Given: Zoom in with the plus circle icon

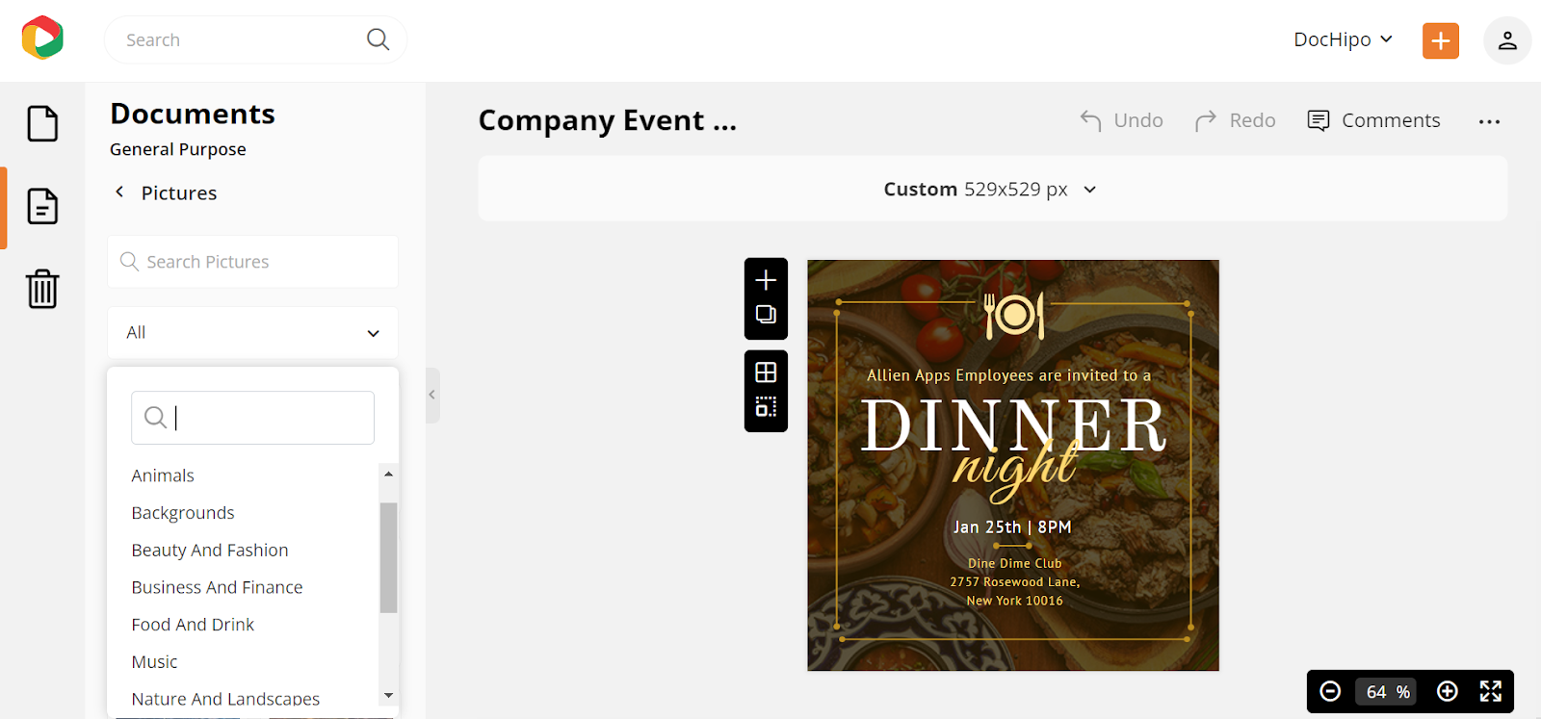Looking at the screenshot, I should [1447, 691].
